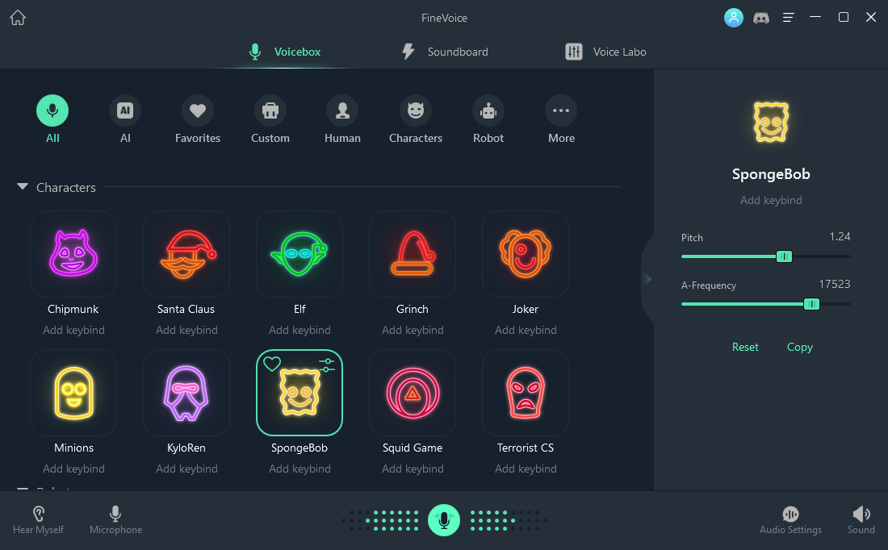Select the KyloRen voice
888x550 pixels.
(186, 393)
